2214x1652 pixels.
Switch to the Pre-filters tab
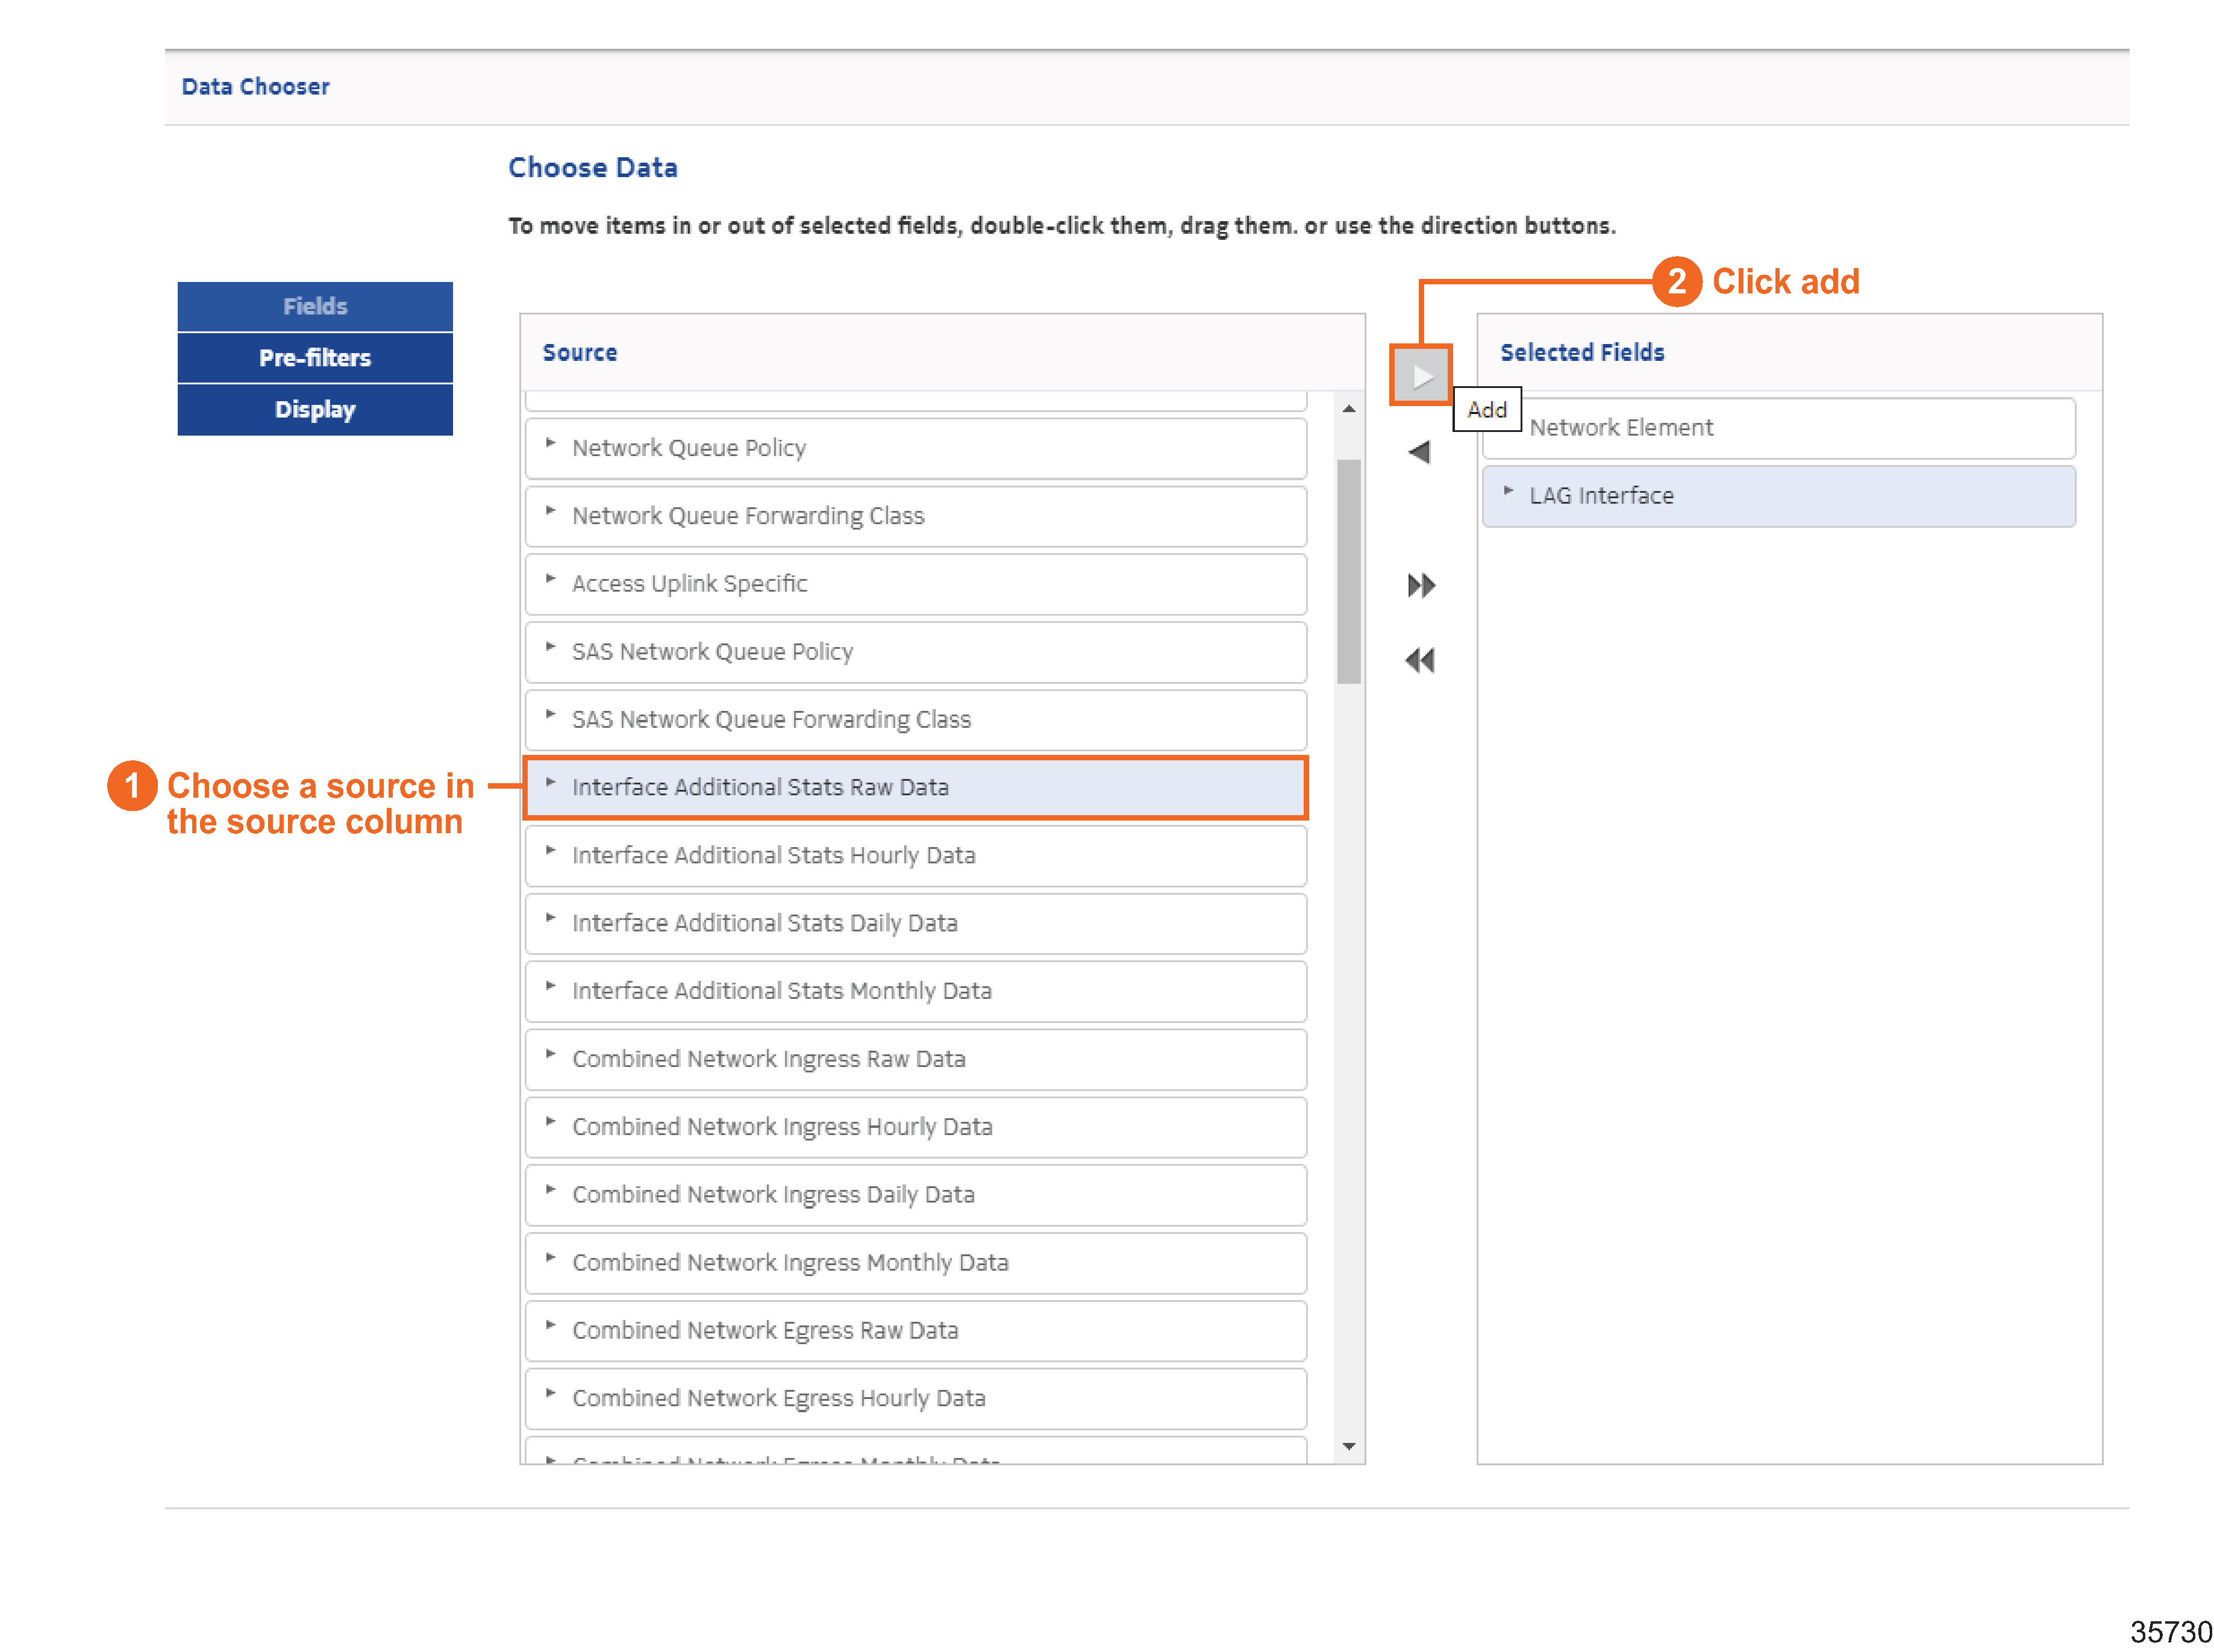[314, 358]
